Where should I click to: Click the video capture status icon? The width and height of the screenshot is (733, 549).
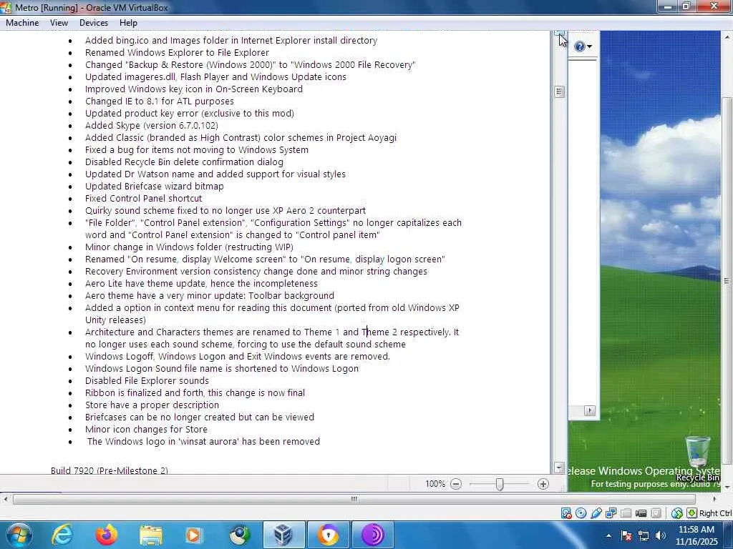(641, 513)
